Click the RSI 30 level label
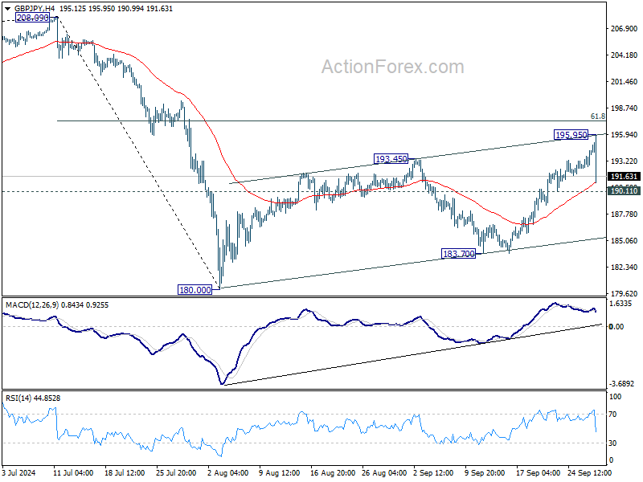The height and width of the screenshot is (482, 643). pos(612,443)
